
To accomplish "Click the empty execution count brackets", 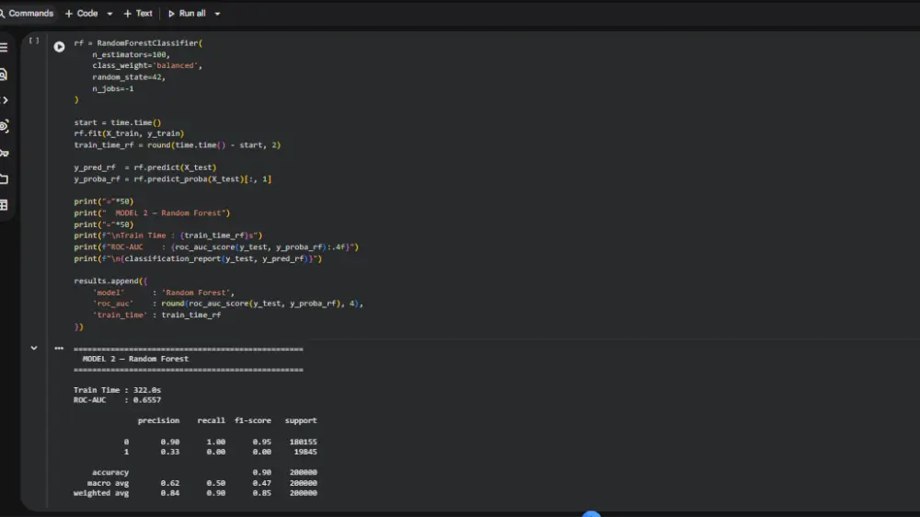I will pos(34,40).
